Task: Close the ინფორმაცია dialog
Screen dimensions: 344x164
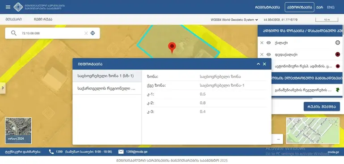Action: pos(264,64)
